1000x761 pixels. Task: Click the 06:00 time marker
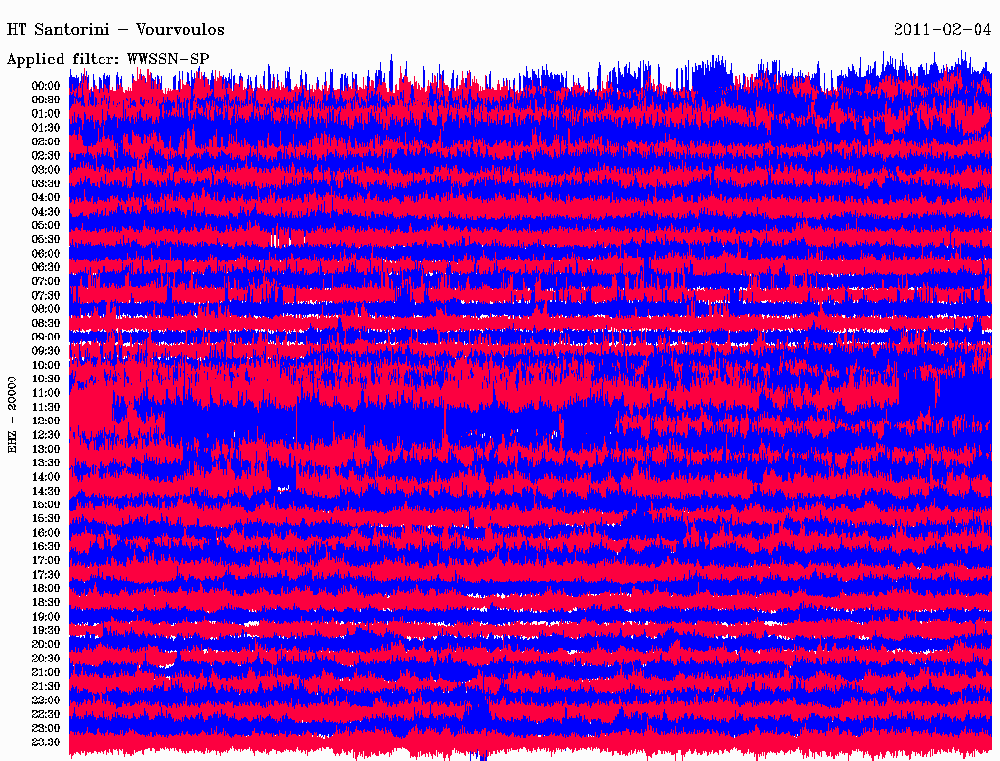(x=46, y=254)
